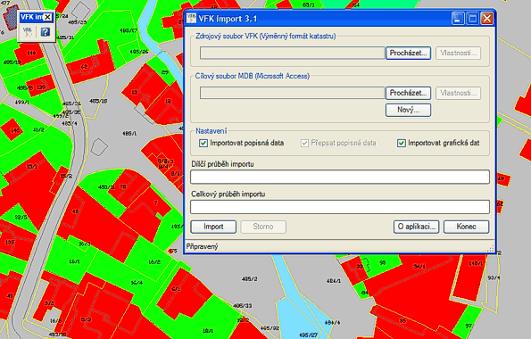
Task: Click the VFK import icon in small toolbar
Action: [x=28, y=32]
